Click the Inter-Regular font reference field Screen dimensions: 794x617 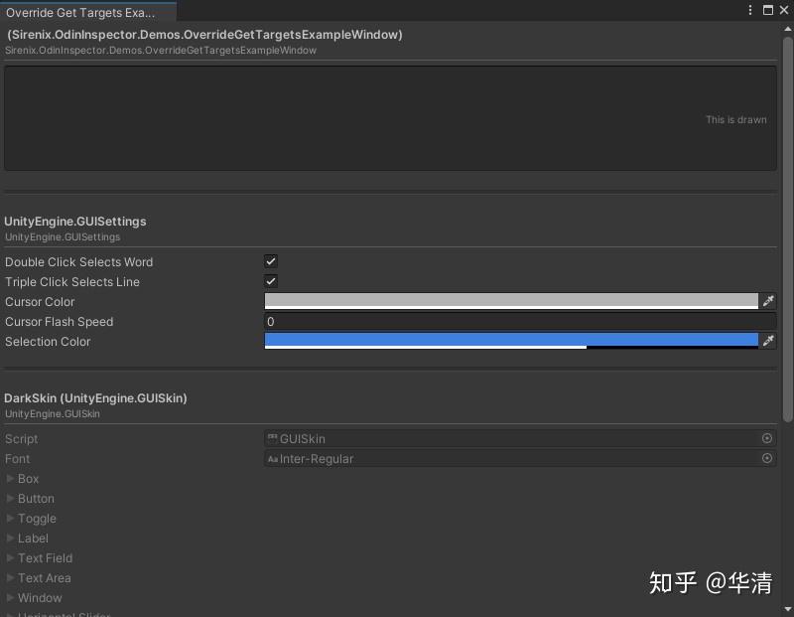[496, 458]
